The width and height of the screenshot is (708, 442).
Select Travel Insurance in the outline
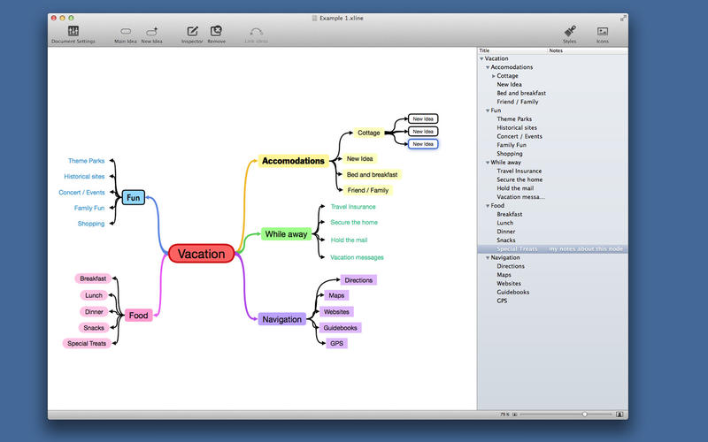pyautogui.click(x=519, y=171)
